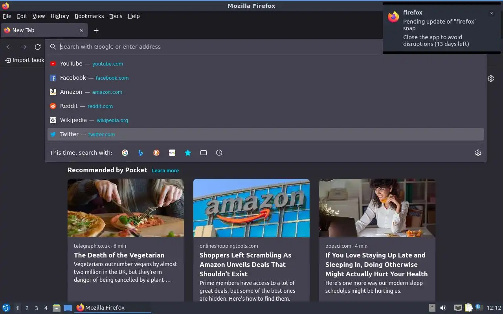Search open tabs using the tab icon

(x=204, y=153)
